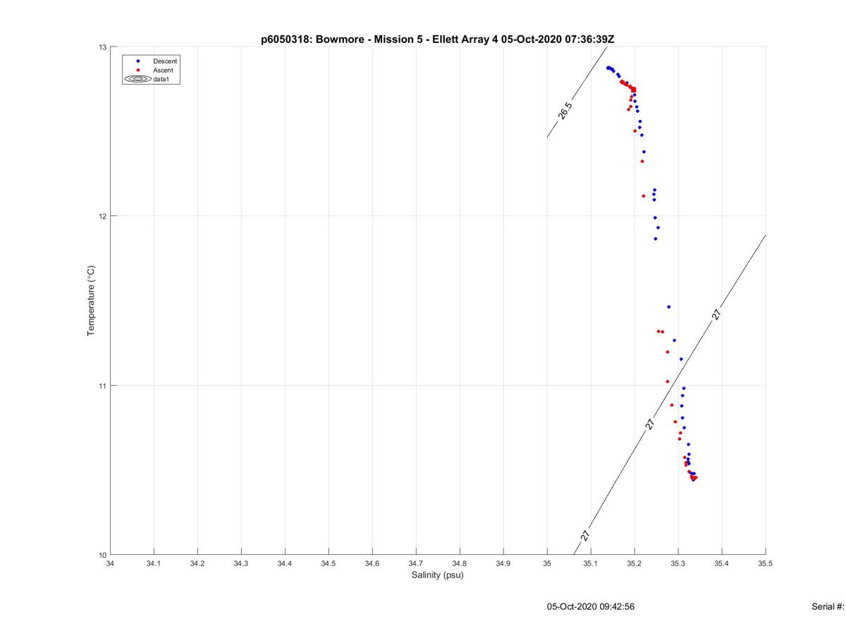Click the y-axis tick label '11'
Viewport: 846px width, 624px height.
click(x=102, y=386)
